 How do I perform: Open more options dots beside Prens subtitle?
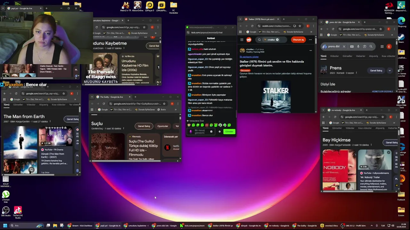coord(356,73)
